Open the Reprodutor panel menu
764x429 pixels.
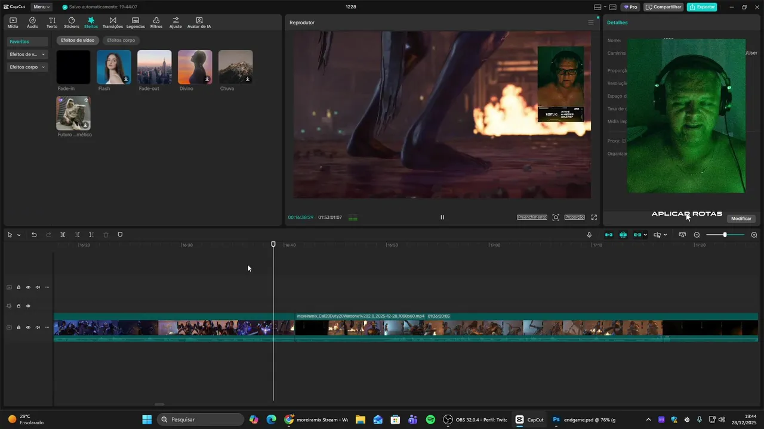591,23
